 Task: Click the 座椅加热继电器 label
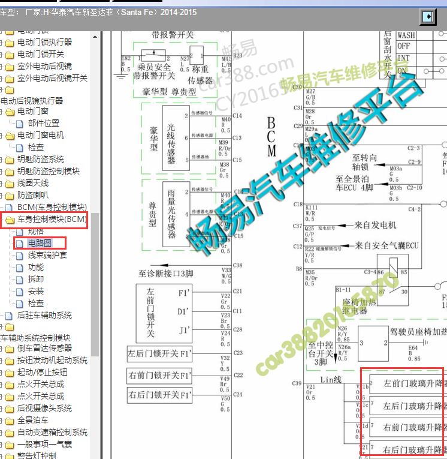click(x=358, y=306)
